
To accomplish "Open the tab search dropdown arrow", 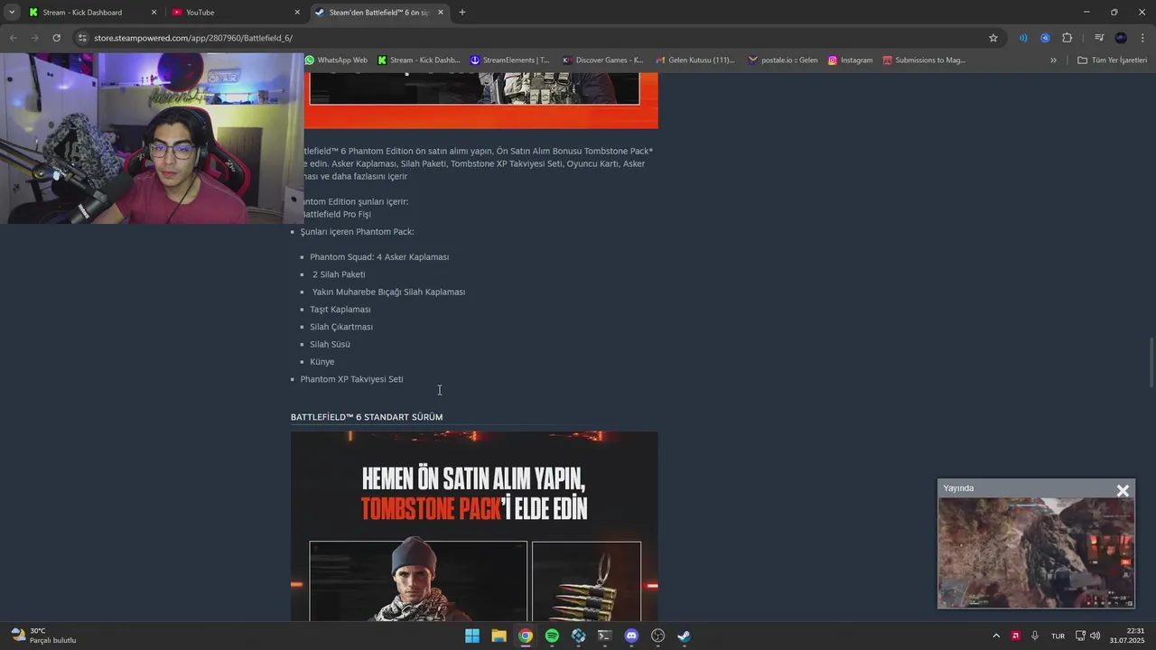I will 12,13.
